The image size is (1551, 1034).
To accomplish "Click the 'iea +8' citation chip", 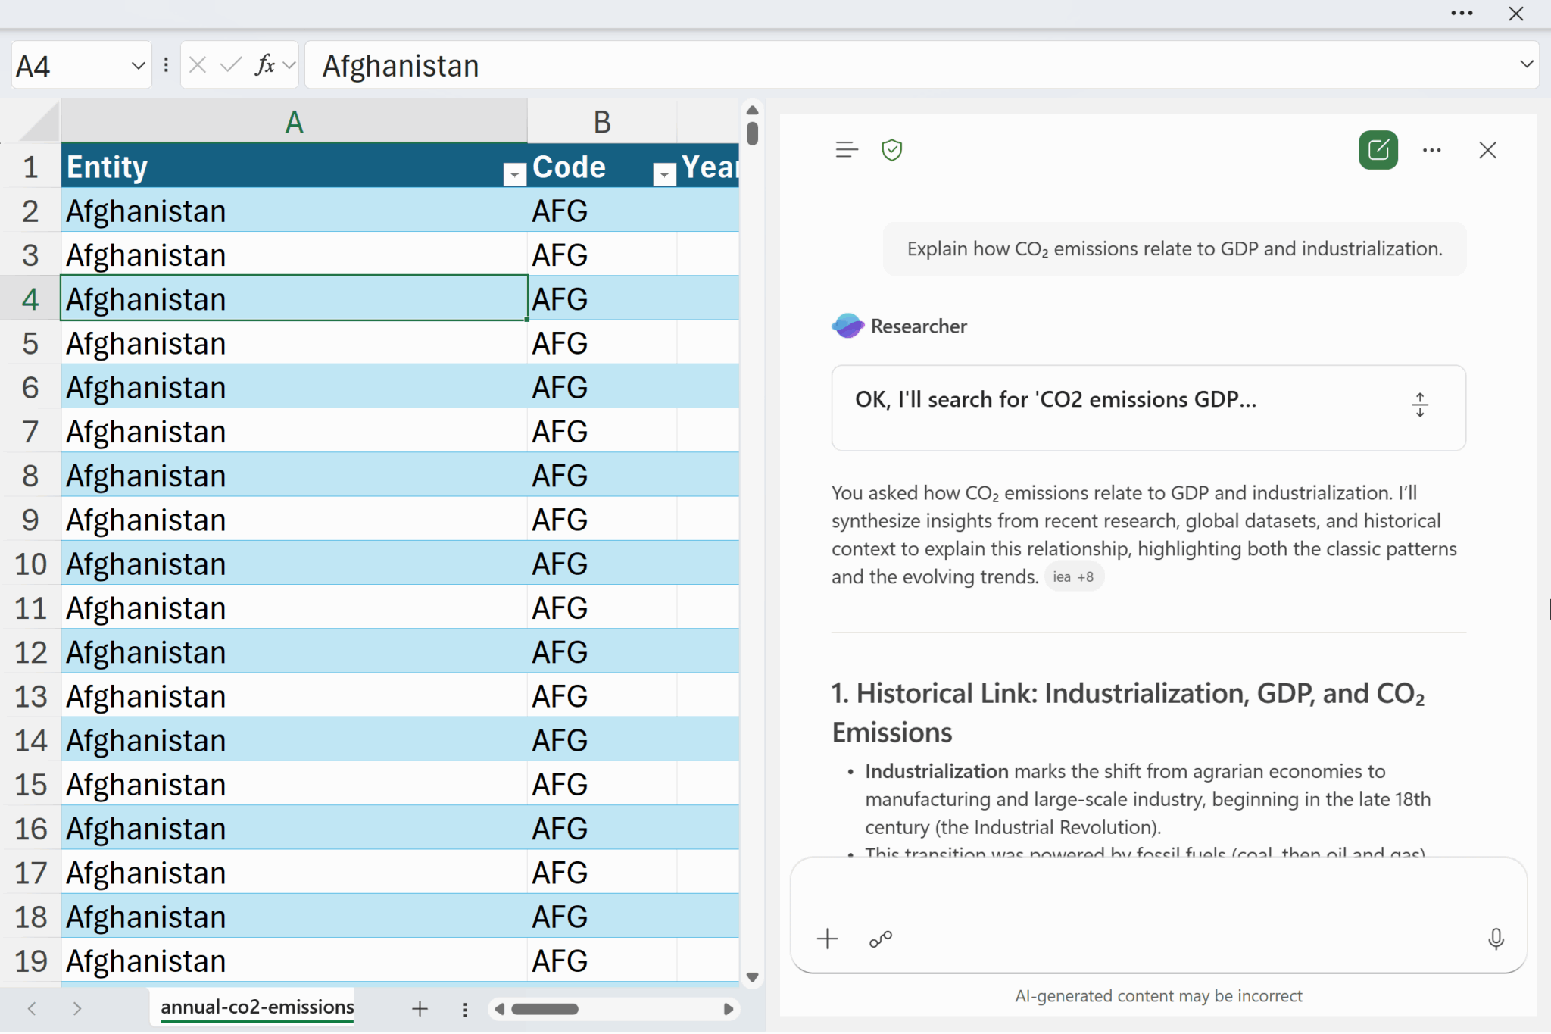I will click(x=1073, y=577).
